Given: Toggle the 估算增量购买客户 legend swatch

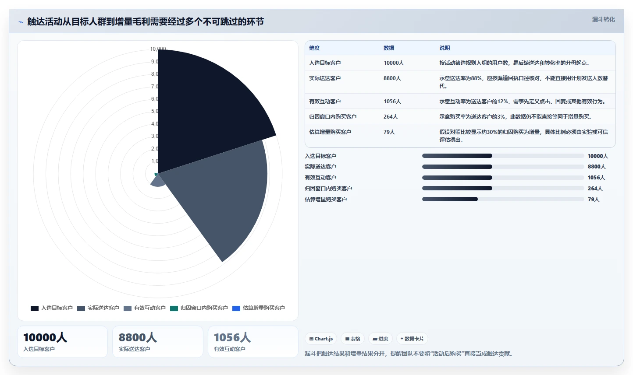Looking at the screenshot, I should pyautogui.click(x=236, y=308).
